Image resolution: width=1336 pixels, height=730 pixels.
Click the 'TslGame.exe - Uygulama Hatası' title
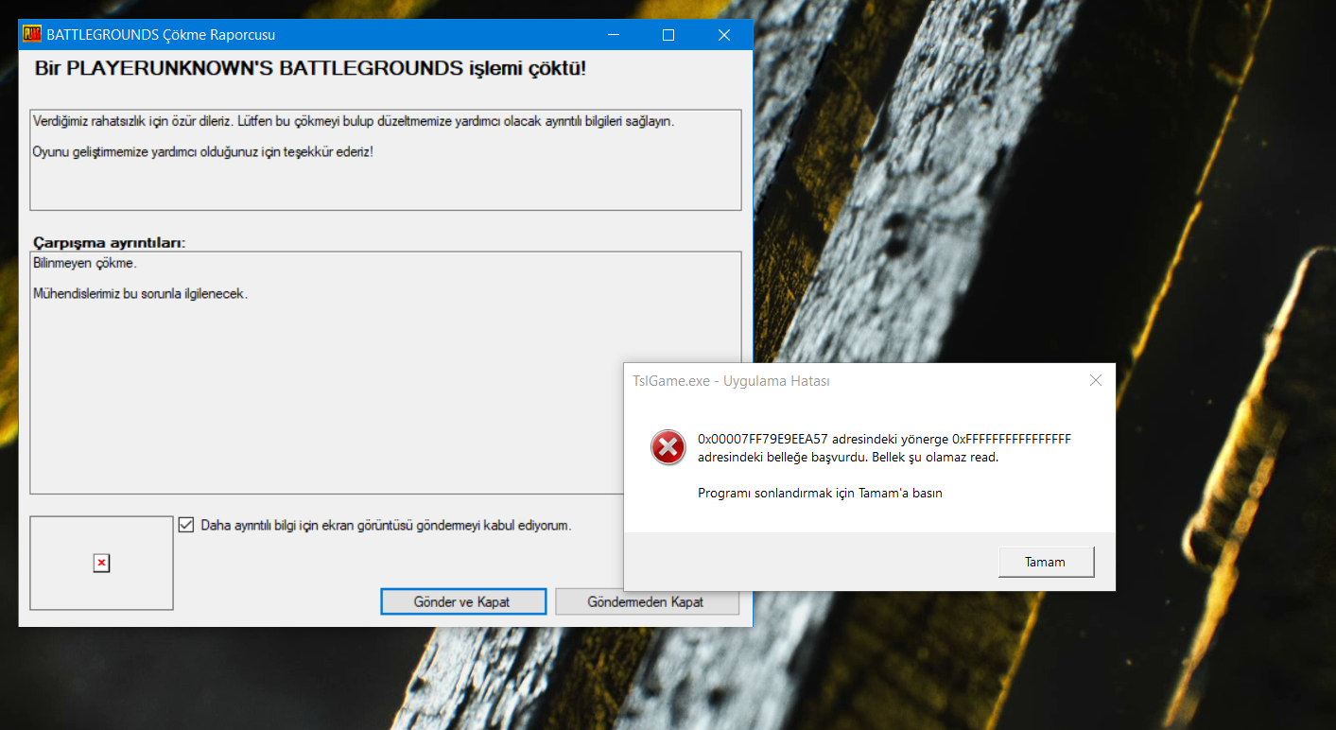(731, 380)
